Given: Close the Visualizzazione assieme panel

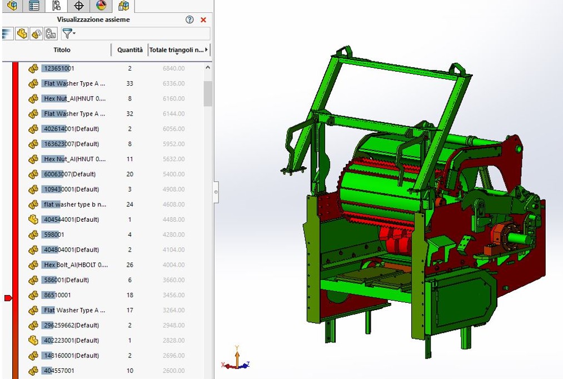Looking at the screenshot, I should (x=203, y=19).
